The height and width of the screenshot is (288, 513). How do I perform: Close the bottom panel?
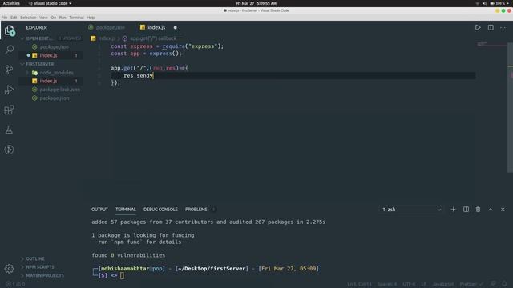(x=503, y=210)
